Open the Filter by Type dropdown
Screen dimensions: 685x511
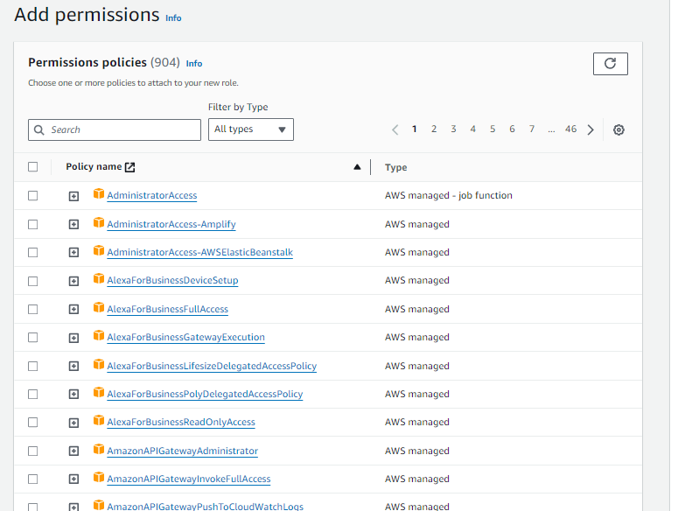click(x=250, y=129)
